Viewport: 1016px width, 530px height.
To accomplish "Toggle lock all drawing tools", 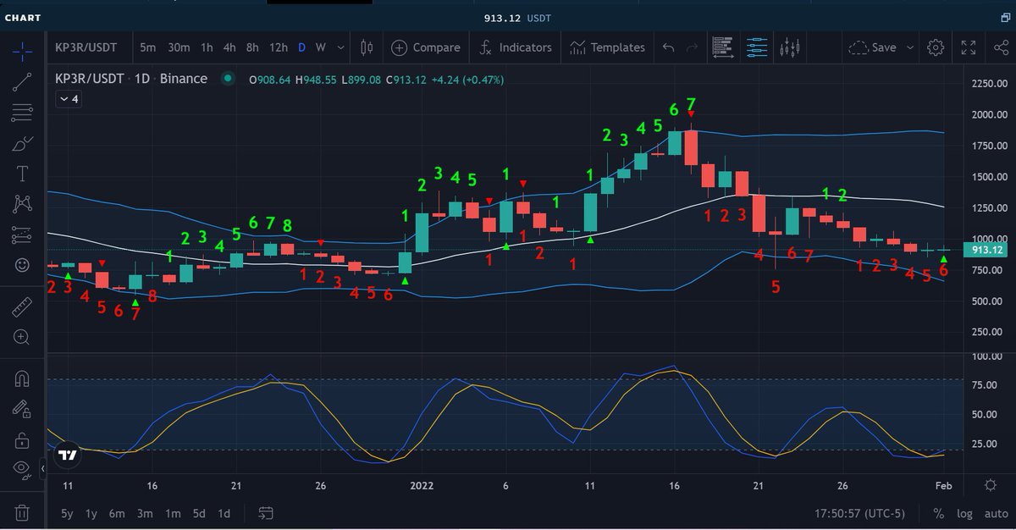I will 22,440.
